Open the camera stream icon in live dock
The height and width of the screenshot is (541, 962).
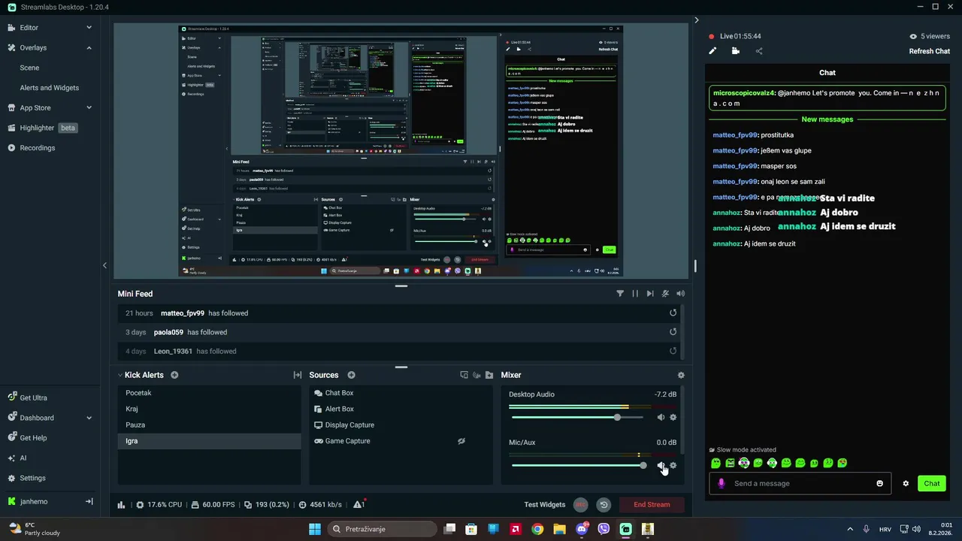coord(736,51)
